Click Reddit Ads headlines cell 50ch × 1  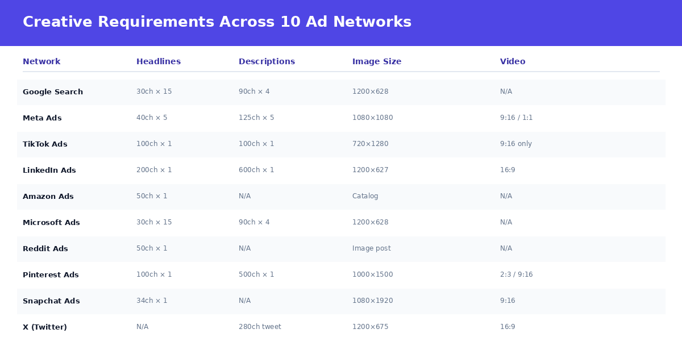pyautogui.click(x=152, y=248)
